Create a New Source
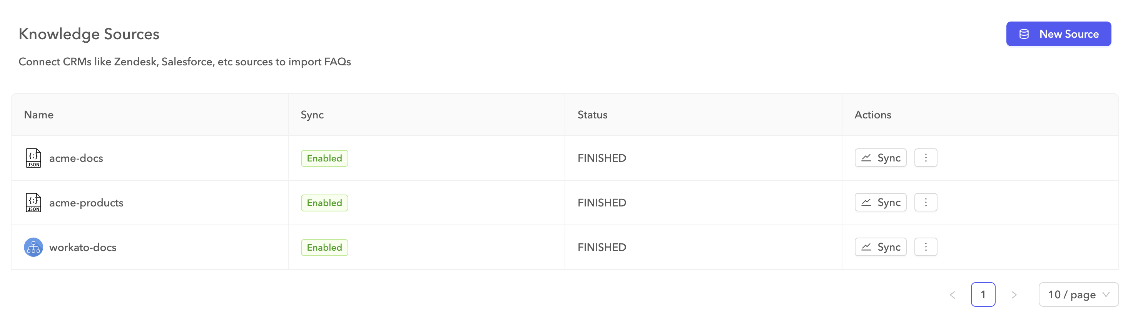The width and height of the screenshot is (1133, 336). [1058, 34]
